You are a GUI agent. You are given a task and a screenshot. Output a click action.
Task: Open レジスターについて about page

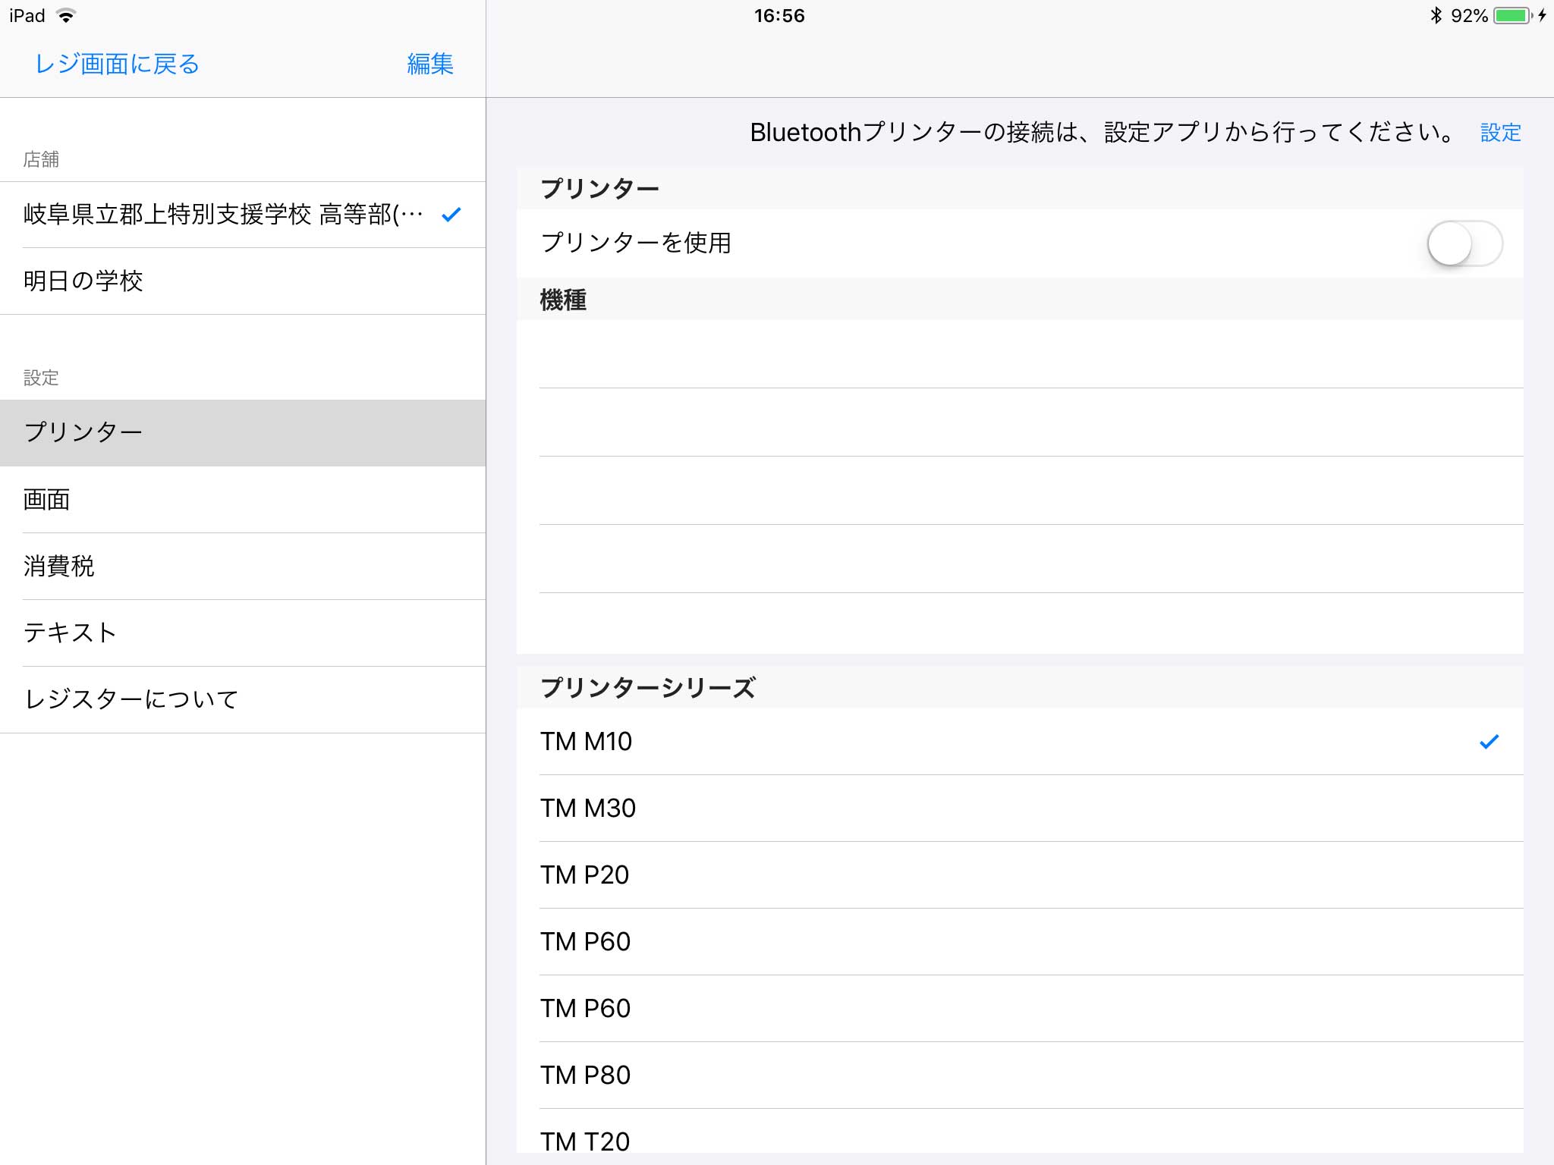(x=243, y=700)
